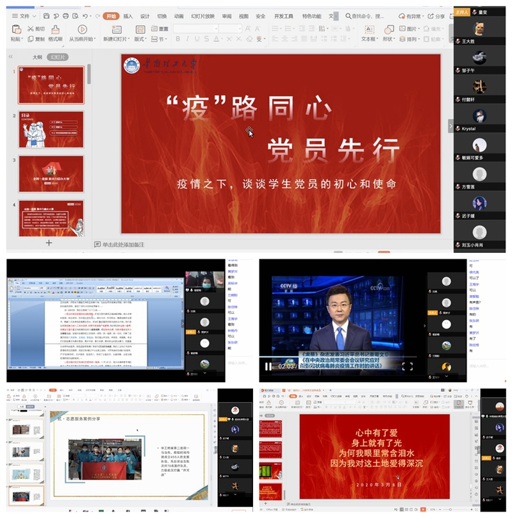
Task: Pause the CCTV news video
Action: pos(268,366)
